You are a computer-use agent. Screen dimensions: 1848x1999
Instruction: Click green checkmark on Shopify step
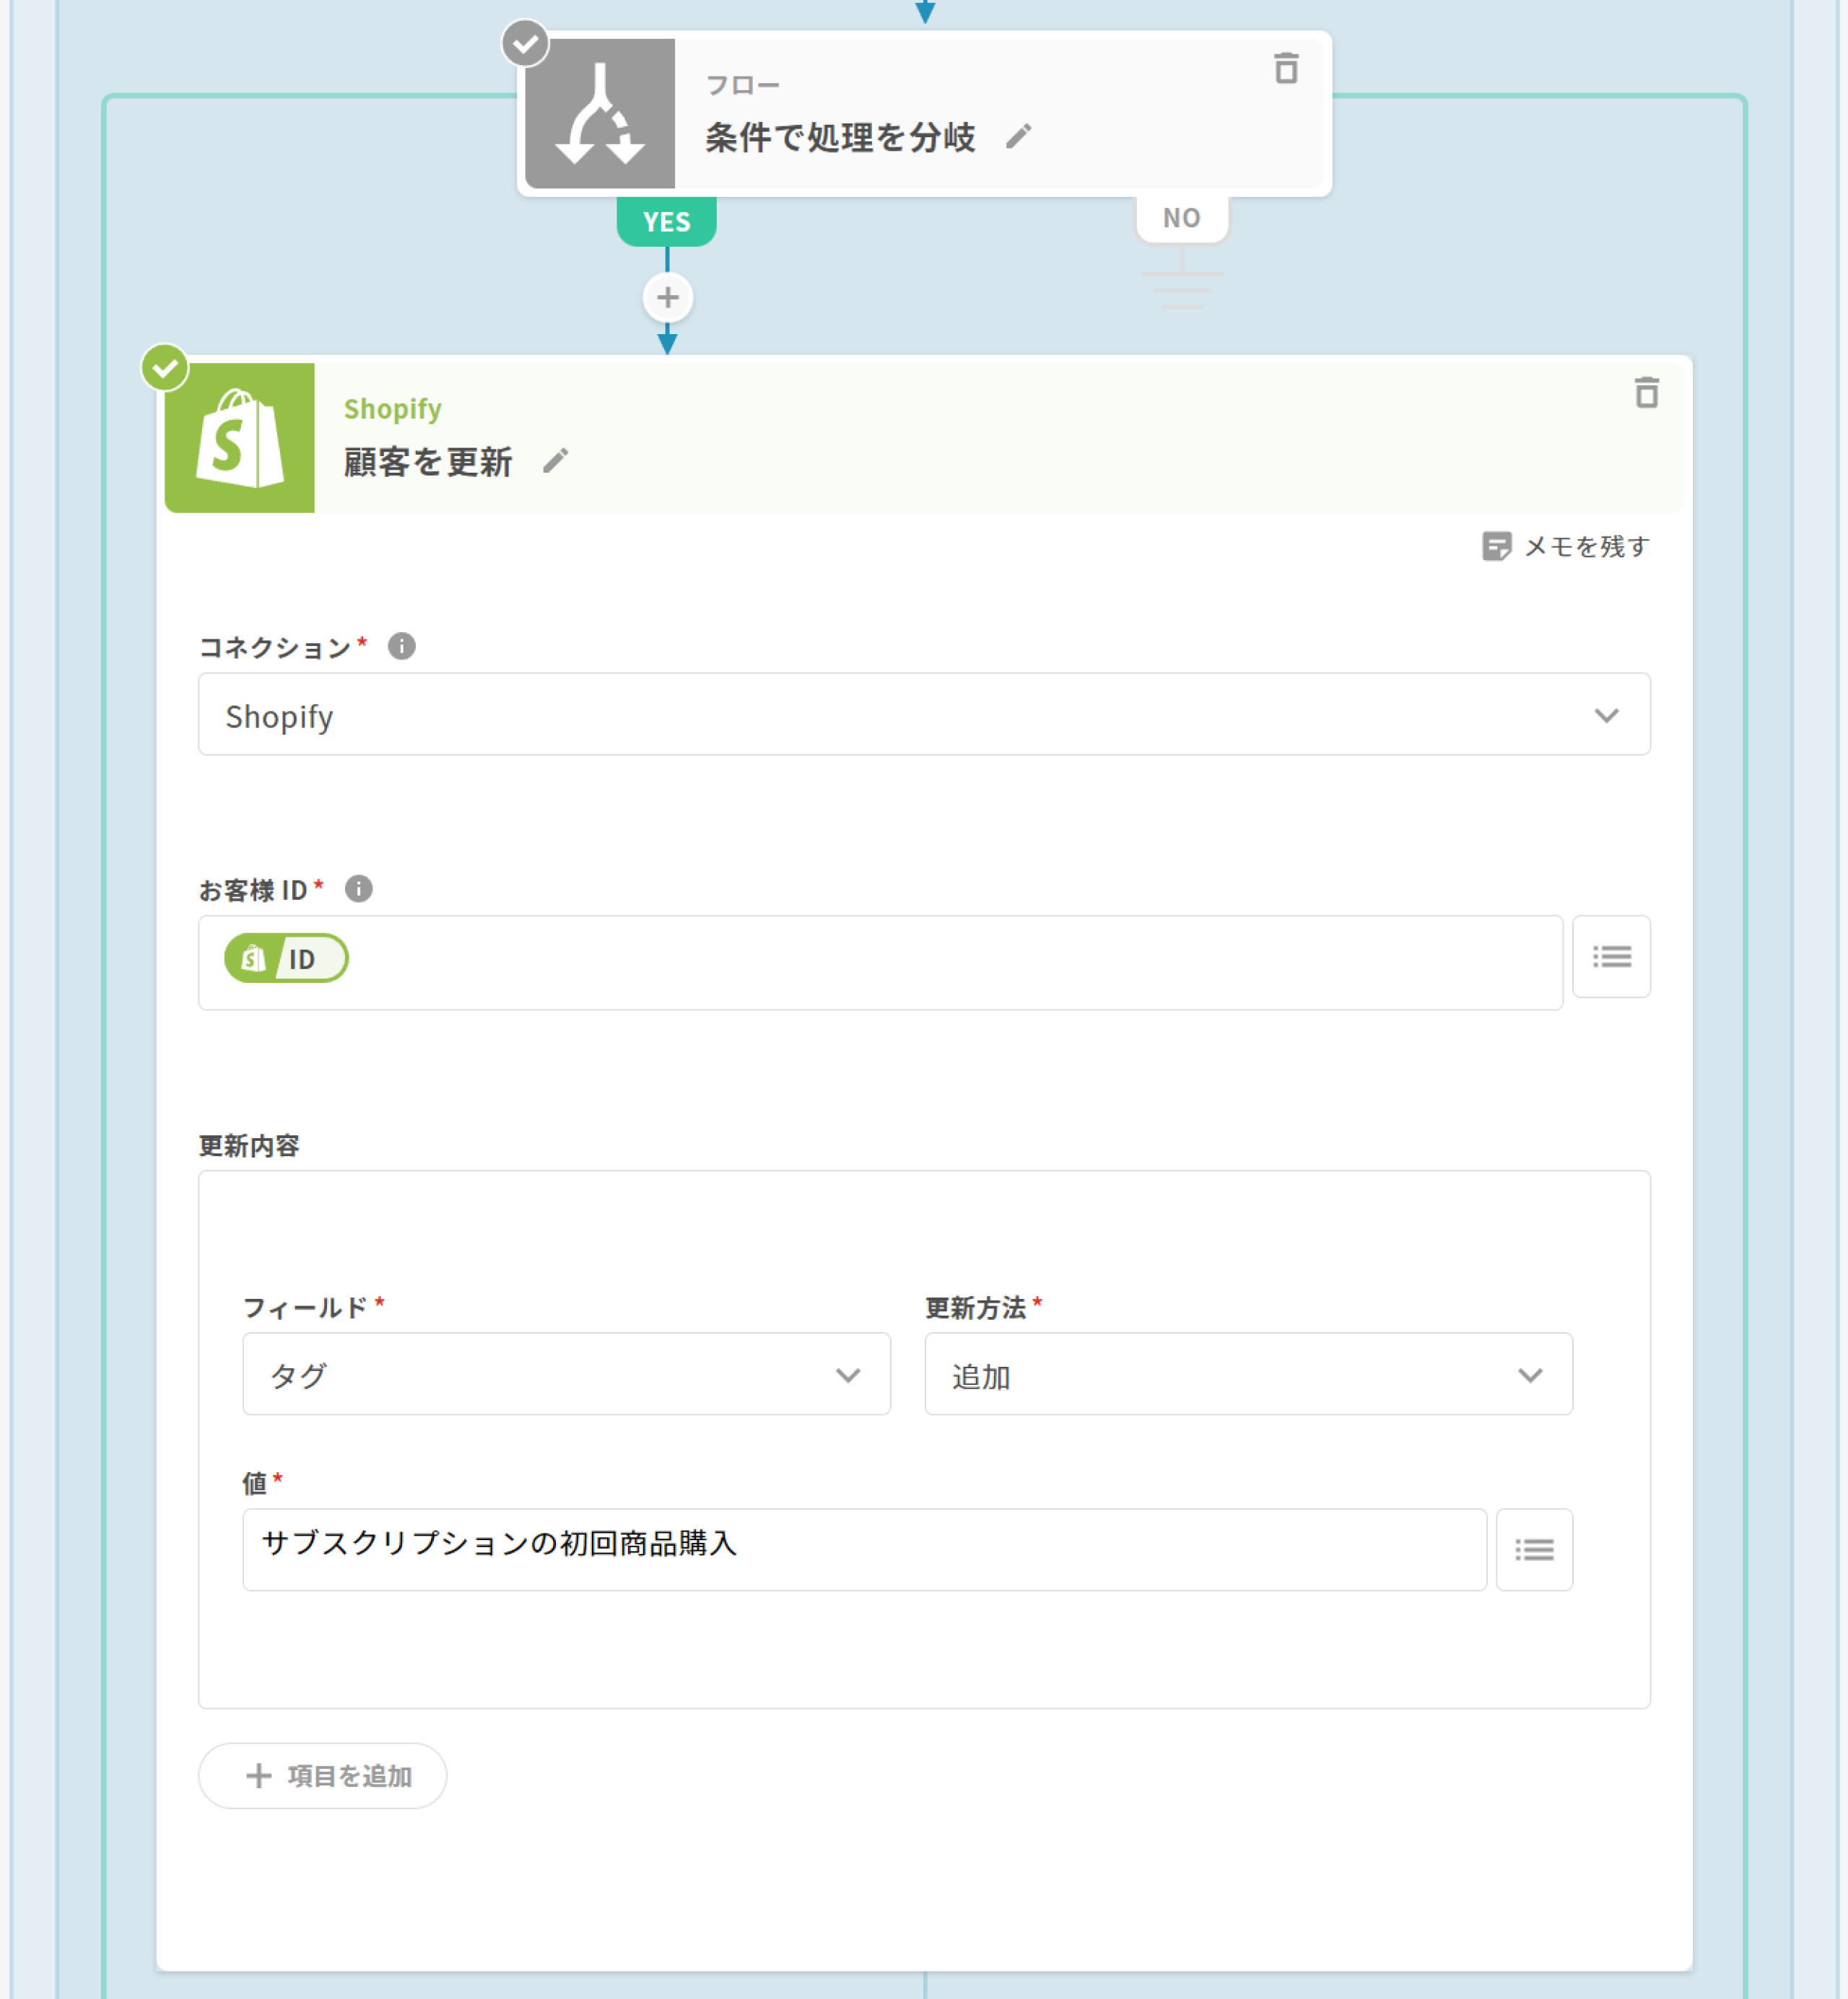coord(165,369)
